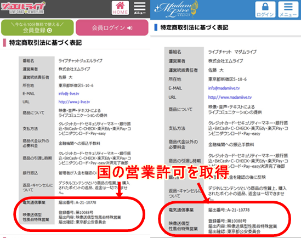Click Jewel Live 特定商取引法に基づく表記 heading
Viewport: 301px width, 238px height.
[46, 43]
